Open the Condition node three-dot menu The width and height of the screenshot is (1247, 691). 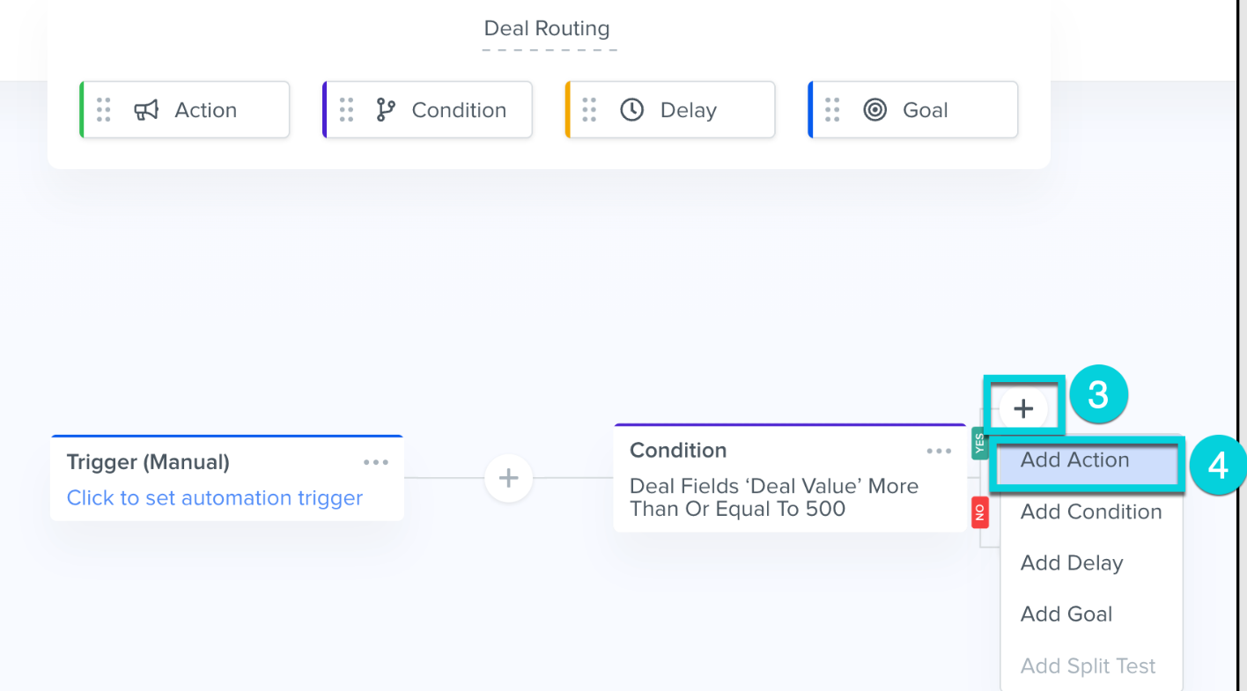coord(939,451)
